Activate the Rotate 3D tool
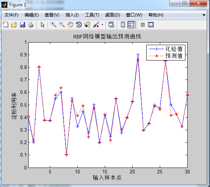Screen dimensions: 210x187 click(x=79, y=25)
